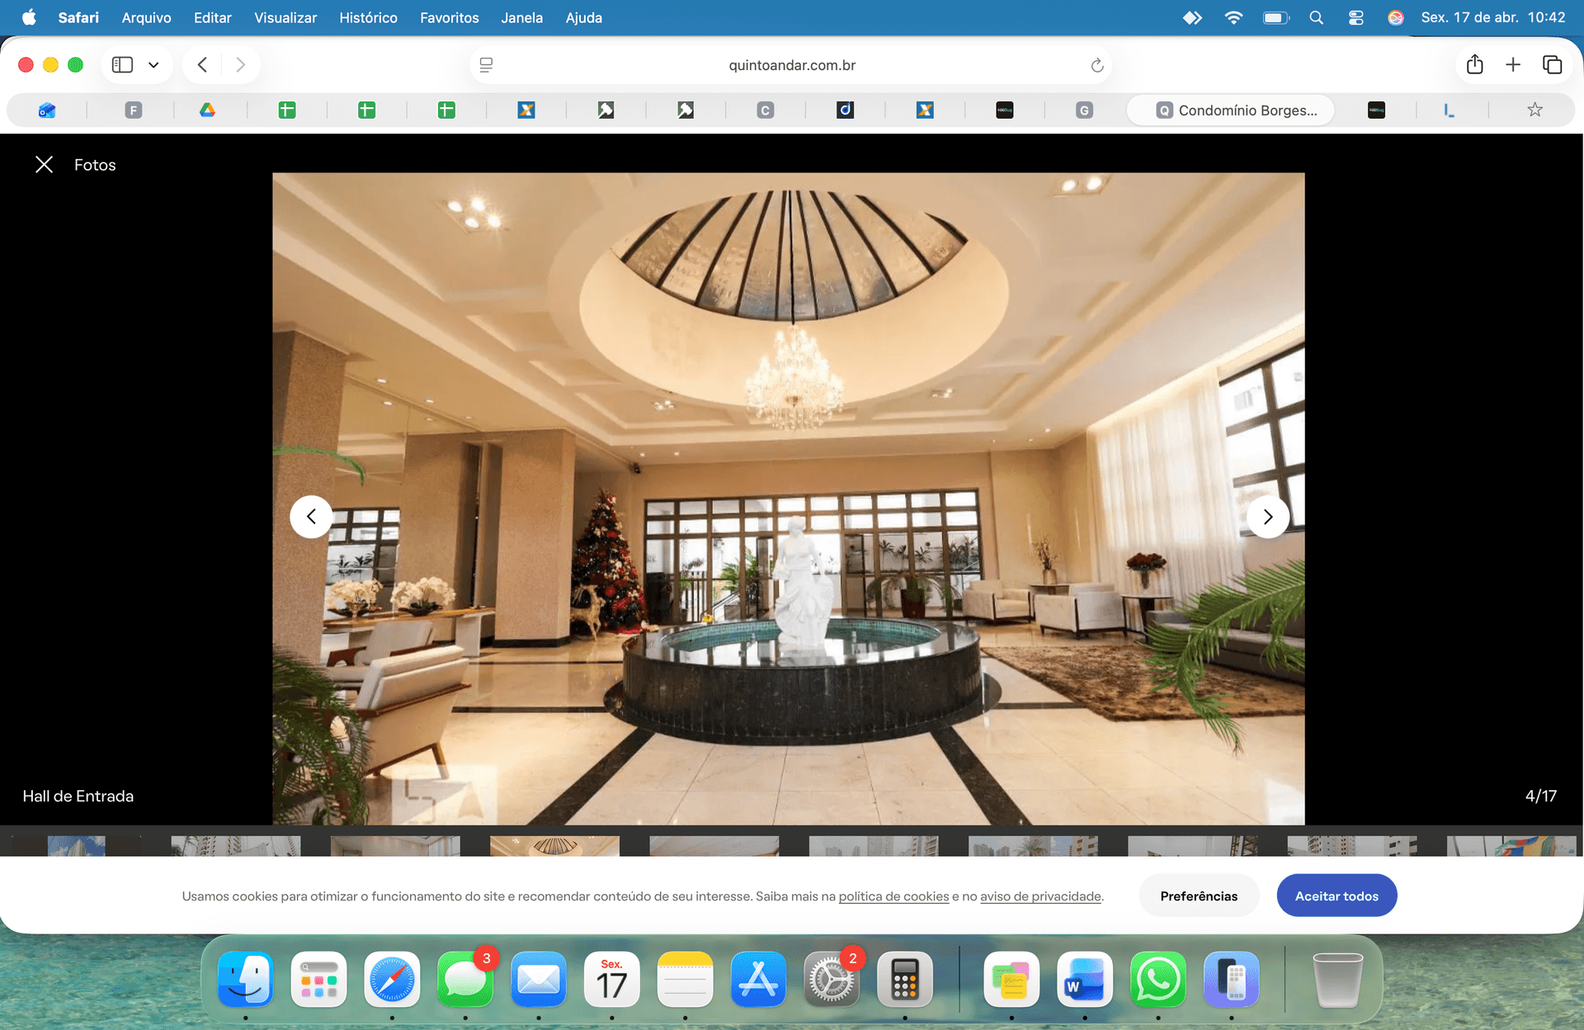Open the Share menu
This screenshot has height=1030, width=1584.
(x=1475, y=64)
